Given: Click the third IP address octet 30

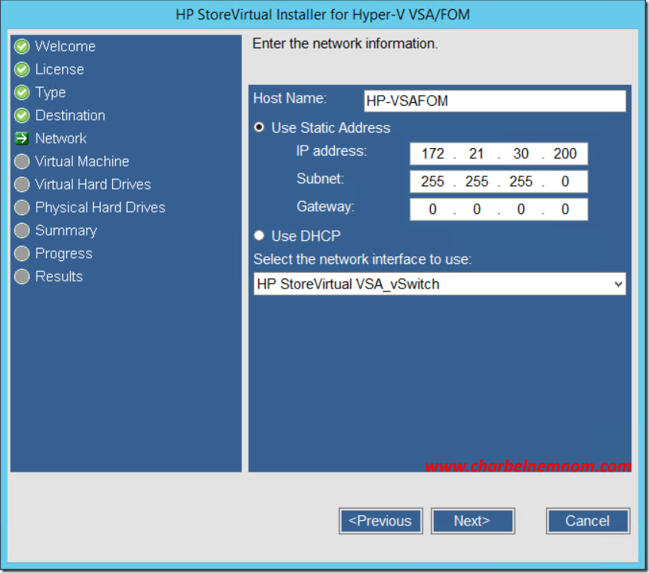Looking at the screenshot, I should [521, 153].
